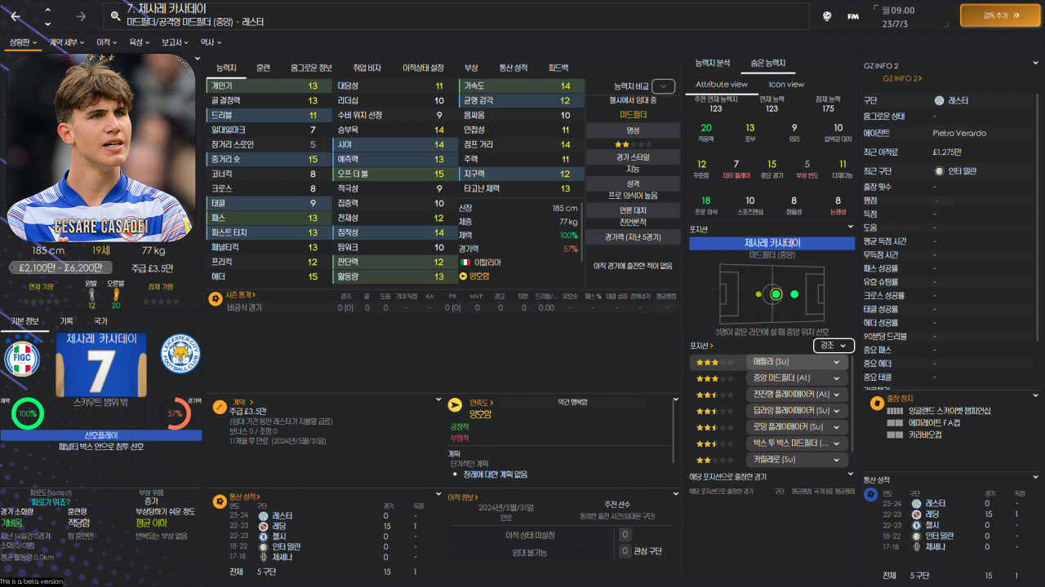Click the 100% condition circle gauge
This screenshot has width=1045, height=587.
click(x=27, y=414)
